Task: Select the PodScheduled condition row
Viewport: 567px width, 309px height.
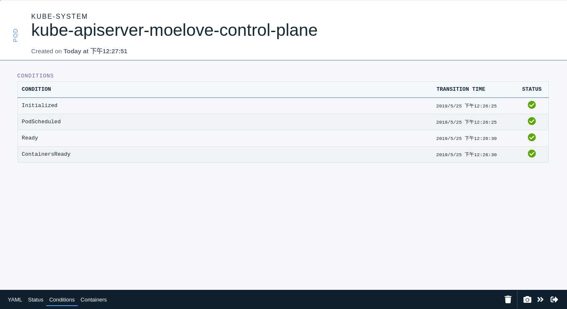Action: tap(41, 122)
